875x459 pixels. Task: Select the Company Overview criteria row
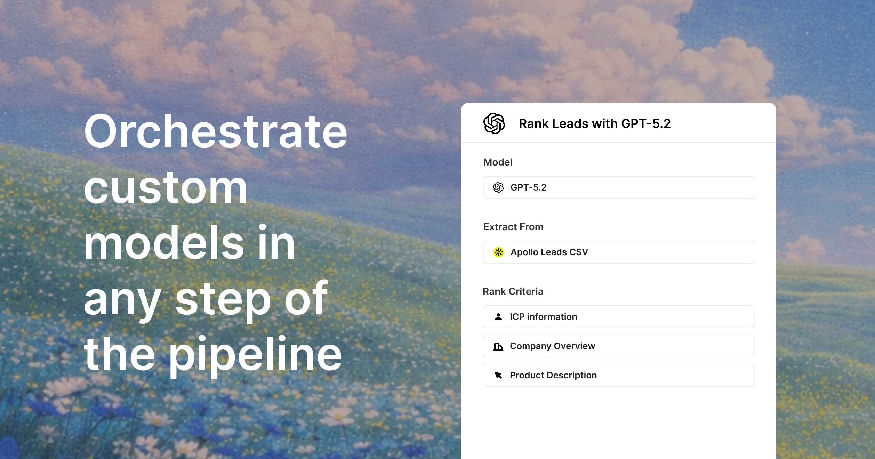point(619,346)
